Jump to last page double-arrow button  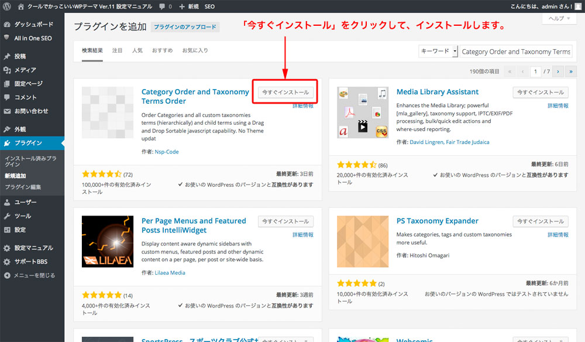[x=571, y=71]
